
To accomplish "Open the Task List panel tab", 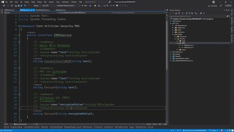I will pos(6,127).
